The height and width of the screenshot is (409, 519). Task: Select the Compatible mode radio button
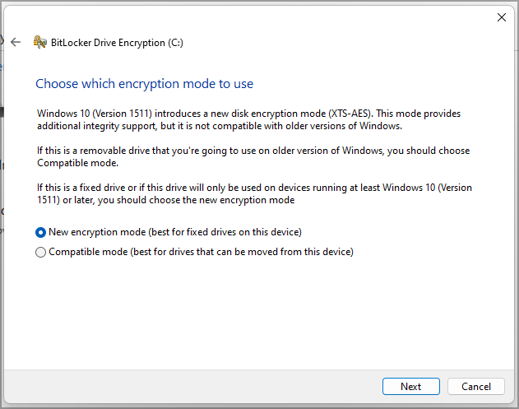pos(41,252)
